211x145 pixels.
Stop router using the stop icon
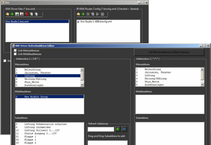click(102, 14)
